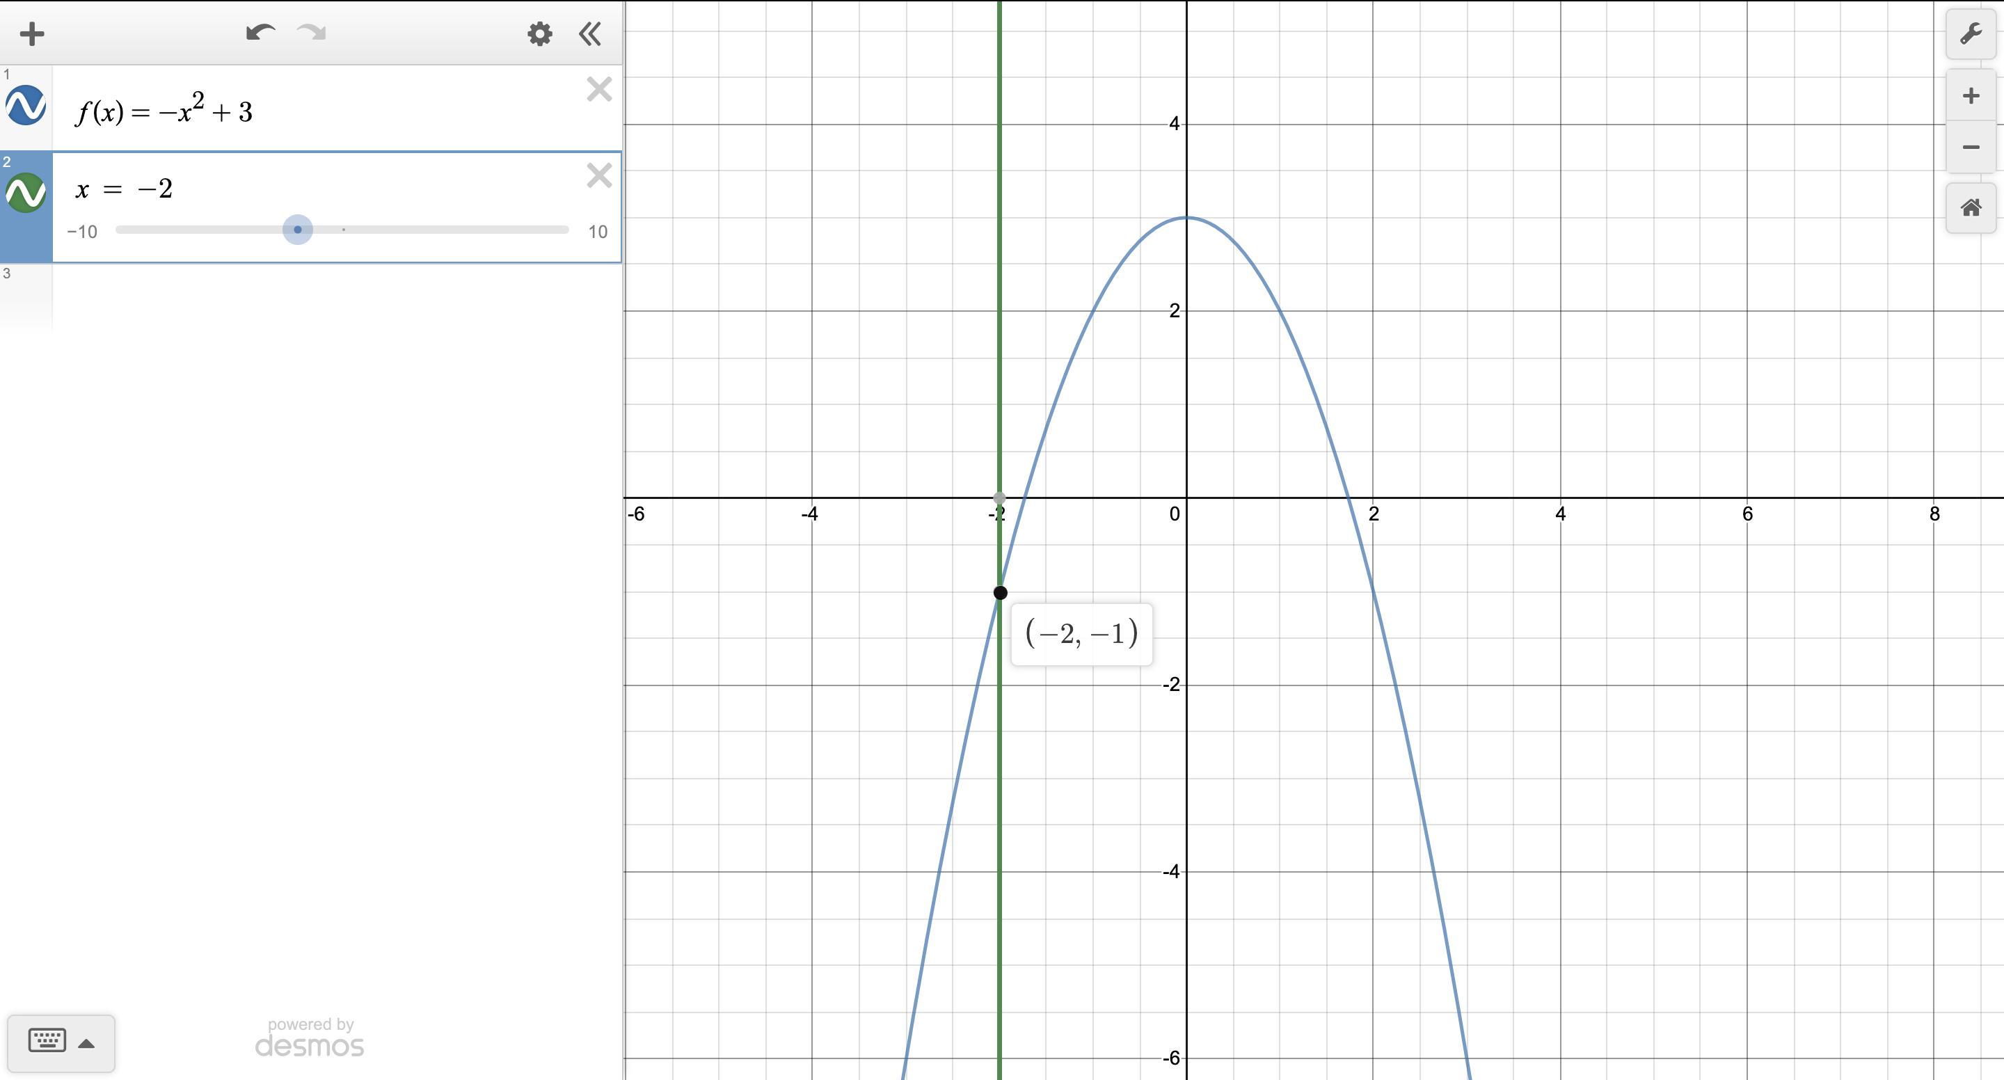Viewport: 2004px width, 1080px height.
Task: Delete the x = -2 expression
Action: (x=599, y=176)
